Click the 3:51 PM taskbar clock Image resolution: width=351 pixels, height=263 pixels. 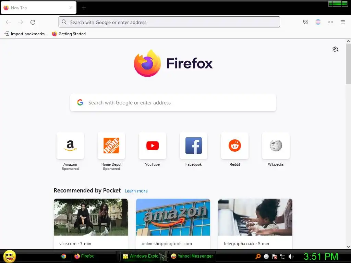click(x=320, y=256)
